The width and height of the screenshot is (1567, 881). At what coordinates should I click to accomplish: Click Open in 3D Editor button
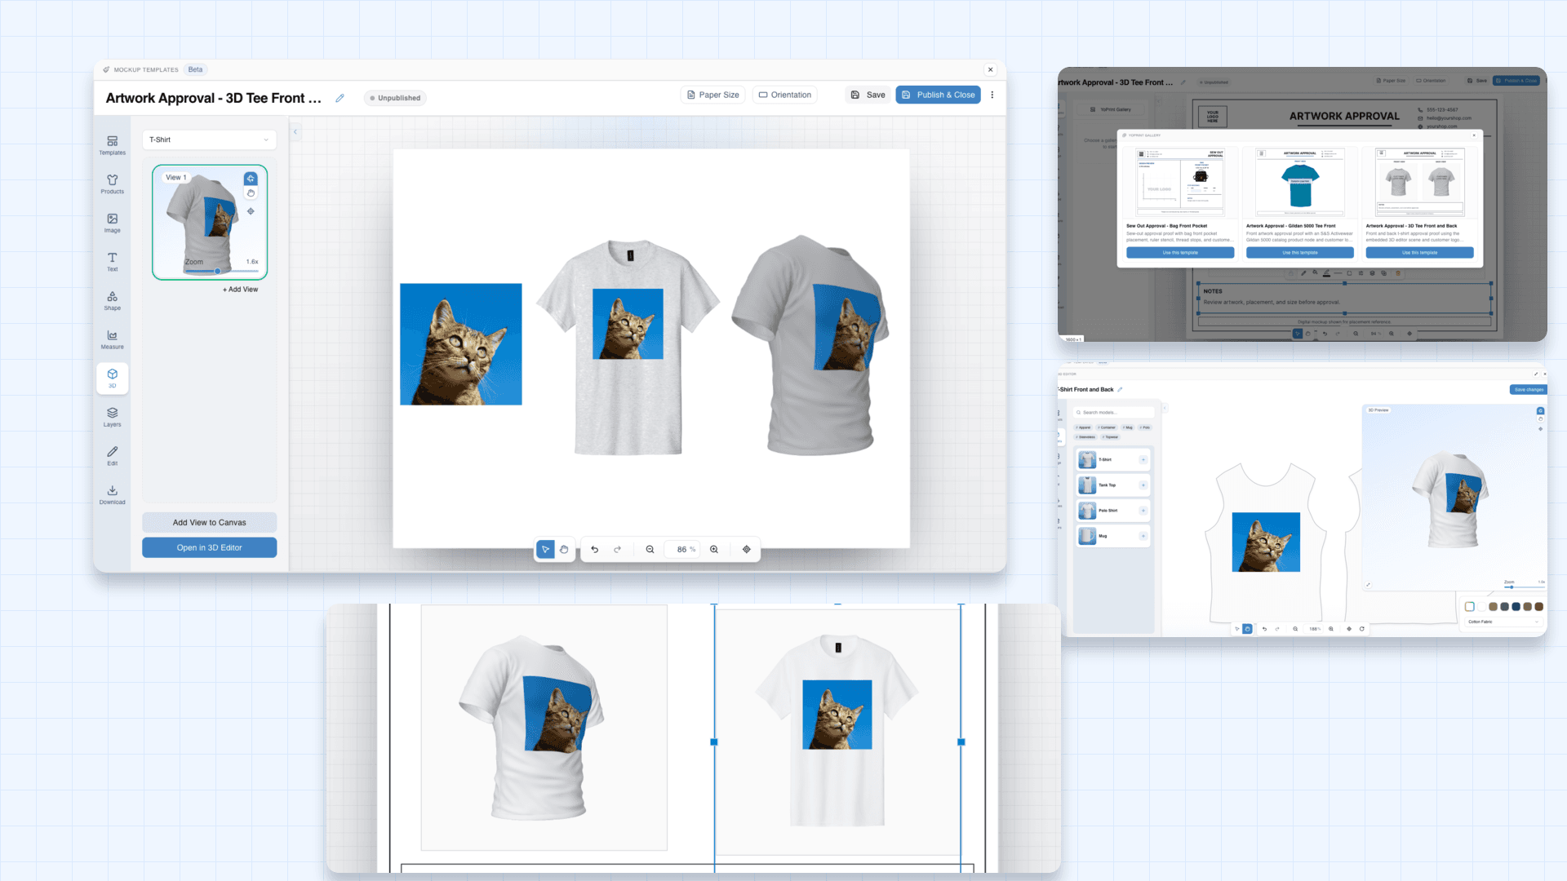point(209,548)
